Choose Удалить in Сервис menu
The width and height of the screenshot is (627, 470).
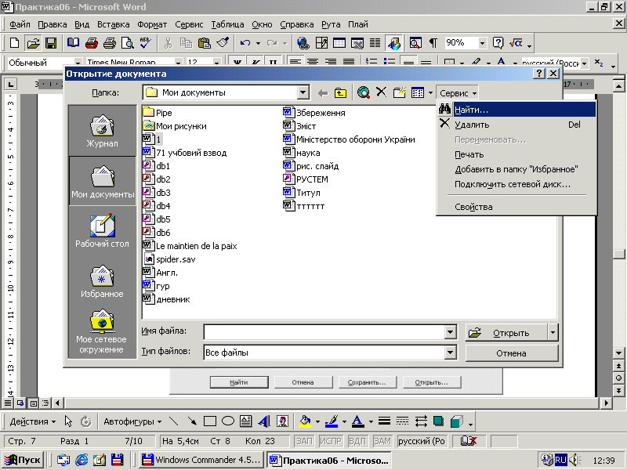[516, 125]
